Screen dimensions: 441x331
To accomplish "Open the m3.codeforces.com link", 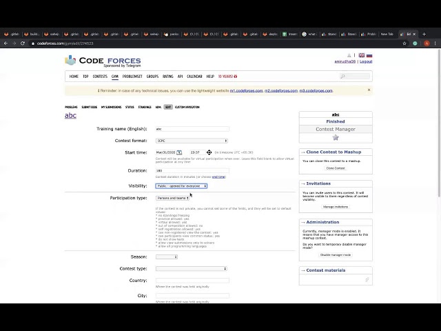I will pyautogui.click(x=316, y=90).
